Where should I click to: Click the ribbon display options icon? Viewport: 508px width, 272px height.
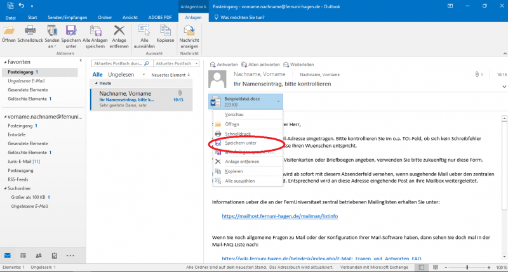450,6
